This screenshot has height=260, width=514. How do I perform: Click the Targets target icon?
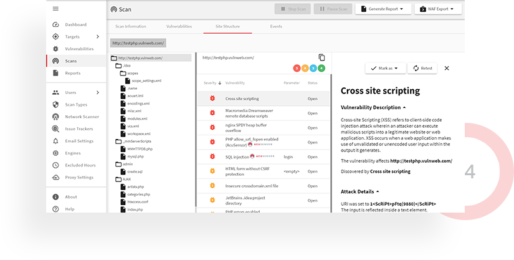click(55, 37)
